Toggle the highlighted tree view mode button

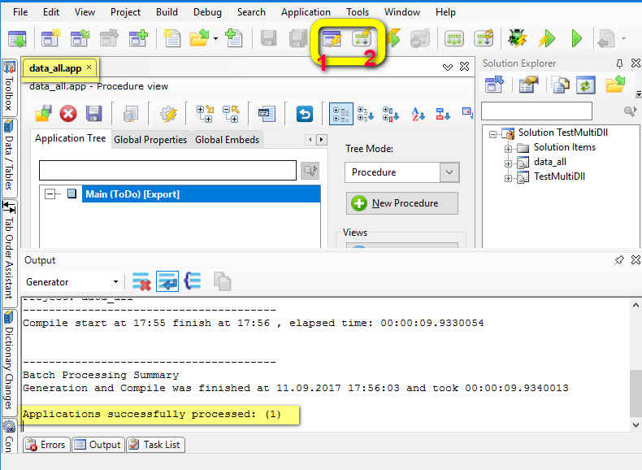pos(341,114)
